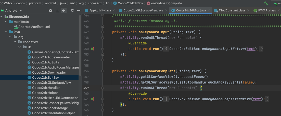Click the libcocos2dx module icon
Viewport: 281px width, 116px height.
click(6, 17)
